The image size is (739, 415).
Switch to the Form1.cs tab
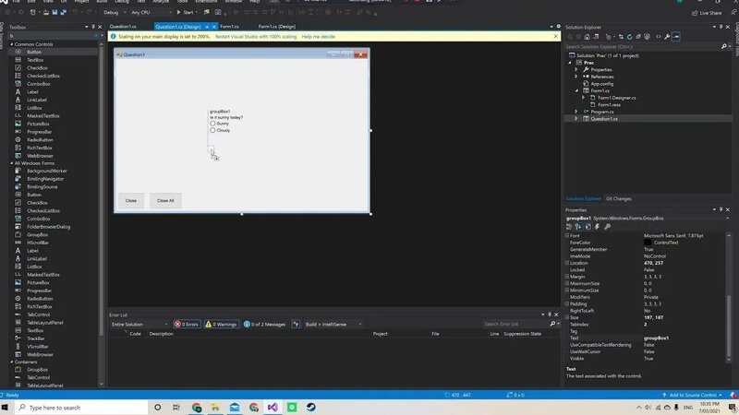(x=229, y=27)
